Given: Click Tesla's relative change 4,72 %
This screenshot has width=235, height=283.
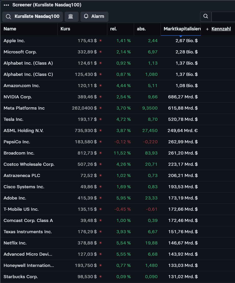Looking at the screenshot, I should coord(124,119).
